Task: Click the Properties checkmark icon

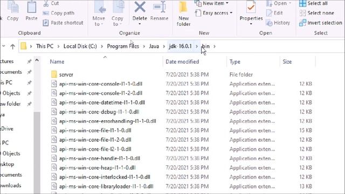Action: [251, 8]
